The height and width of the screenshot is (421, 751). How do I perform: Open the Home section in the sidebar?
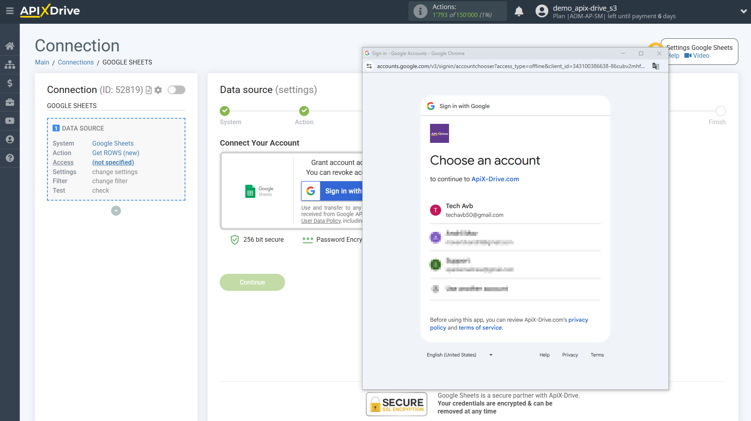(x=10, y=46)
